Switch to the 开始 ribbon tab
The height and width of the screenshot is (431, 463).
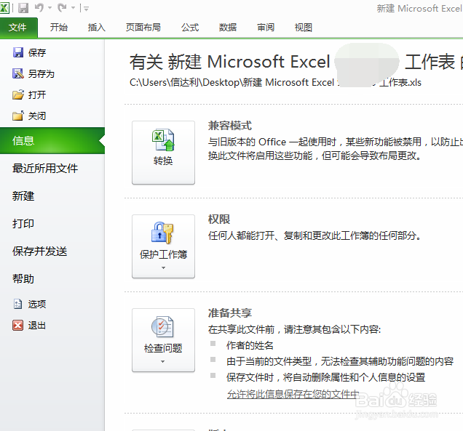pyautogui.click(x=59, y=28)
